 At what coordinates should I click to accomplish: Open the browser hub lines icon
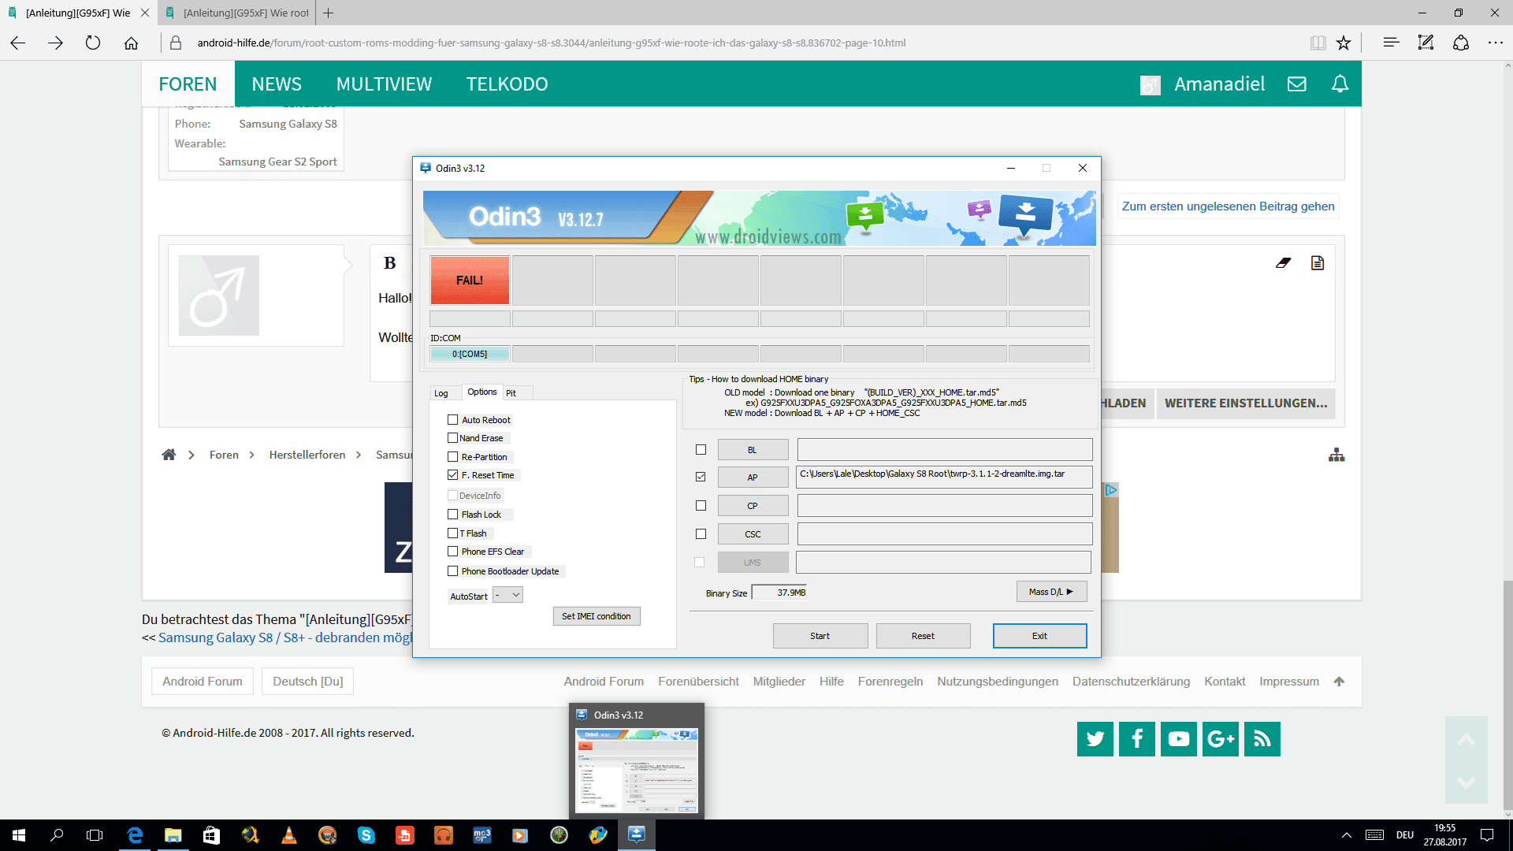click(1391, 43)
